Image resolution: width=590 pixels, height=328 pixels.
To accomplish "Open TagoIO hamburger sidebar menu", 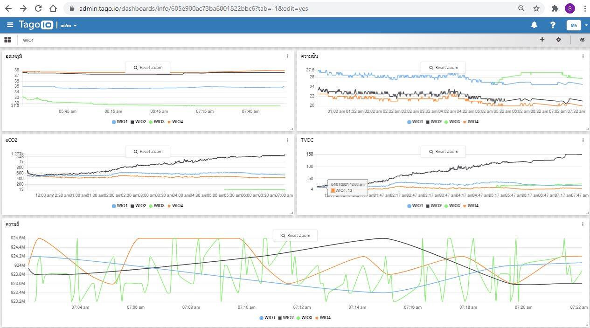I will click(x=10, y=25).
